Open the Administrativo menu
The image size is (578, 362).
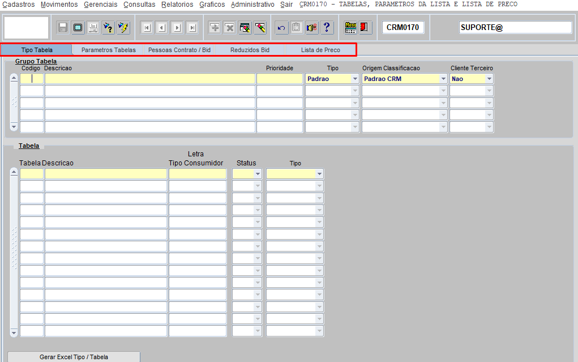(252, 5)
